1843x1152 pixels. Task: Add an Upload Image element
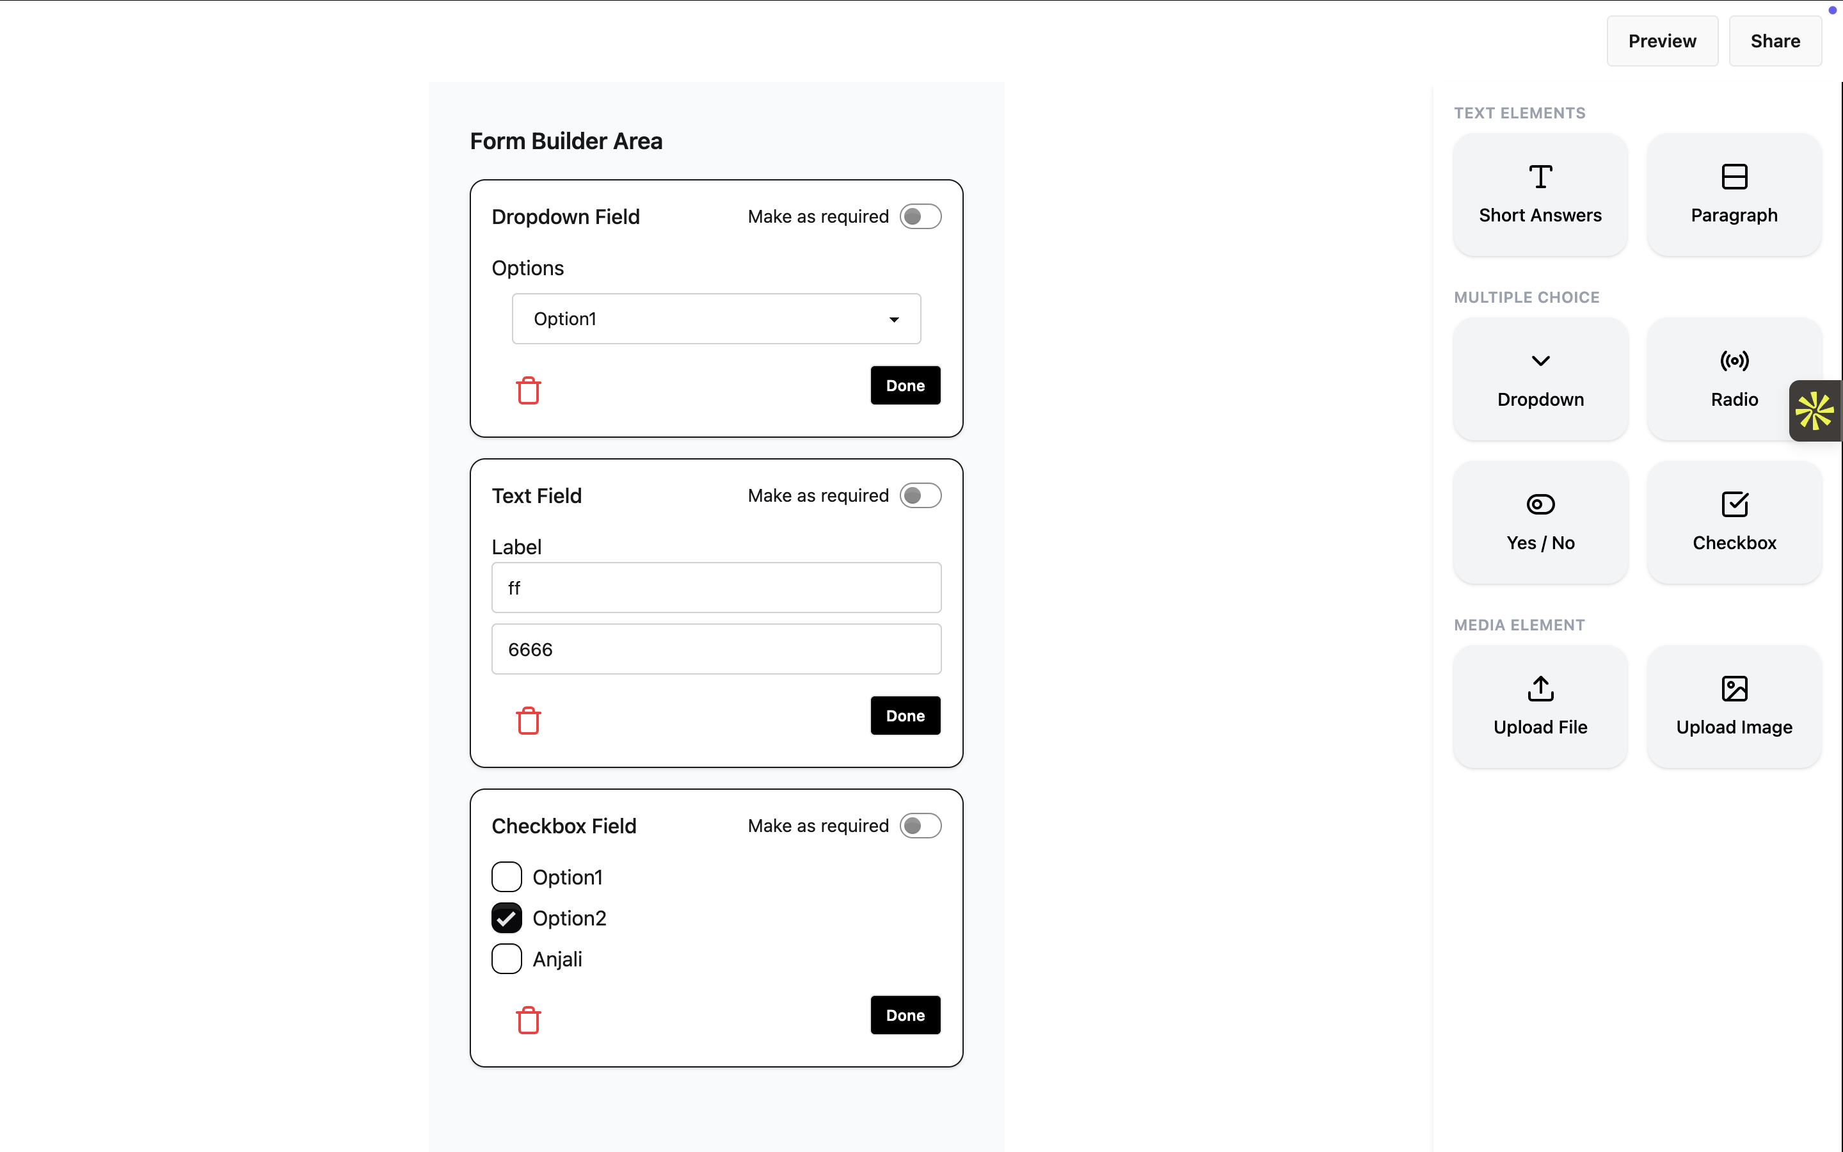click(1734, 707)
